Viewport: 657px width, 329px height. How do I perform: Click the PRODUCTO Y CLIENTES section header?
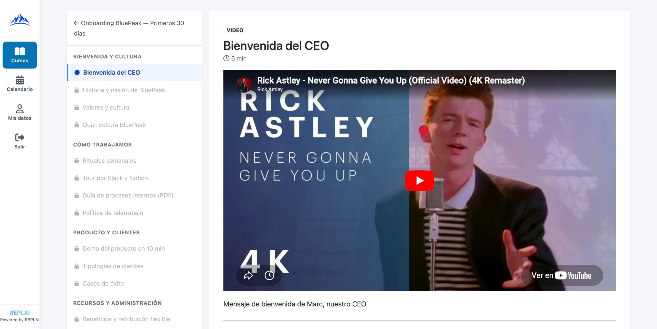click(x=107, y=233)
